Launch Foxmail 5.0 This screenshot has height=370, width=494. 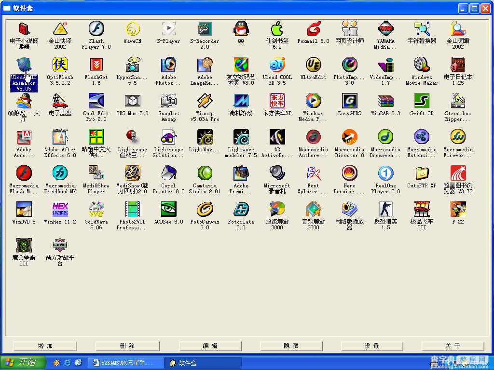(313, 29)
